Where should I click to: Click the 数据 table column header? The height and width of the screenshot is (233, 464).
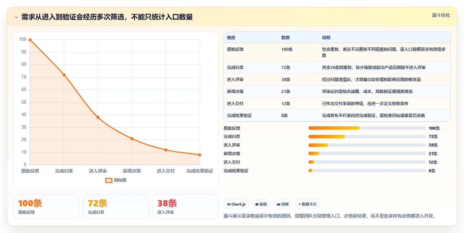[285, 38]
